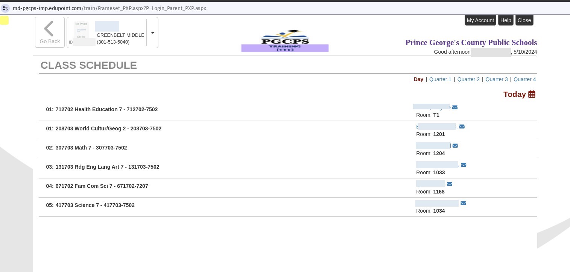The height and width of the screenshot is (272, 570).
Task: Email the Fam Com Sci 7 teacher
Action: point(450,184)
